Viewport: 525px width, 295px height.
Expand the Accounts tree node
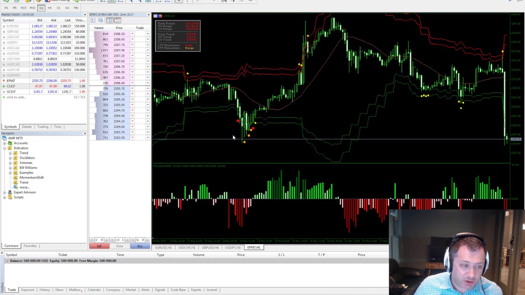pyautogui.click(x=5, y=143)
